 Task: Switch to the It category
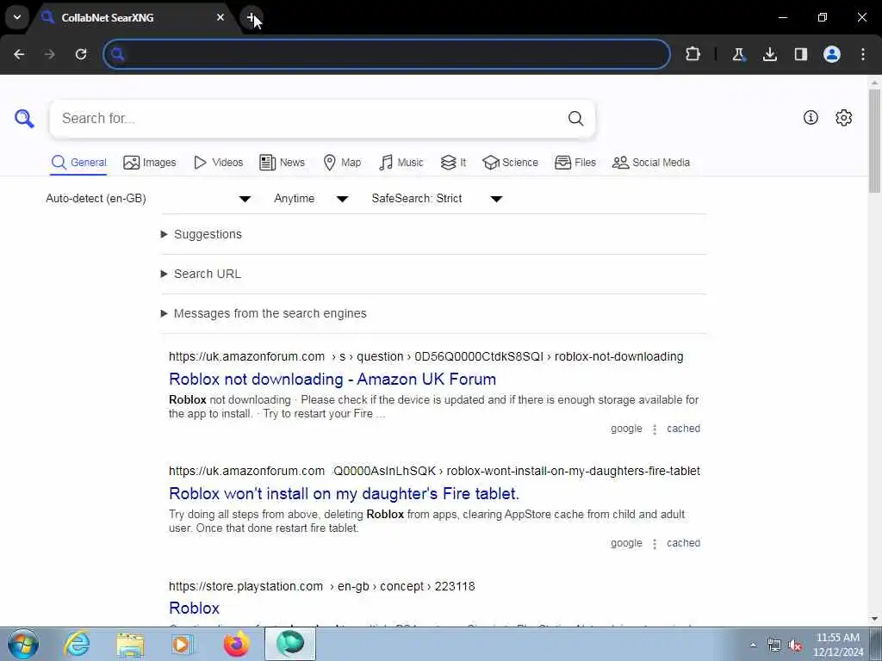coord(453,163)
